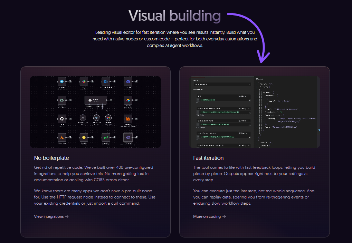
Task: Click the Gmail node icon
Action: (108, 118)
